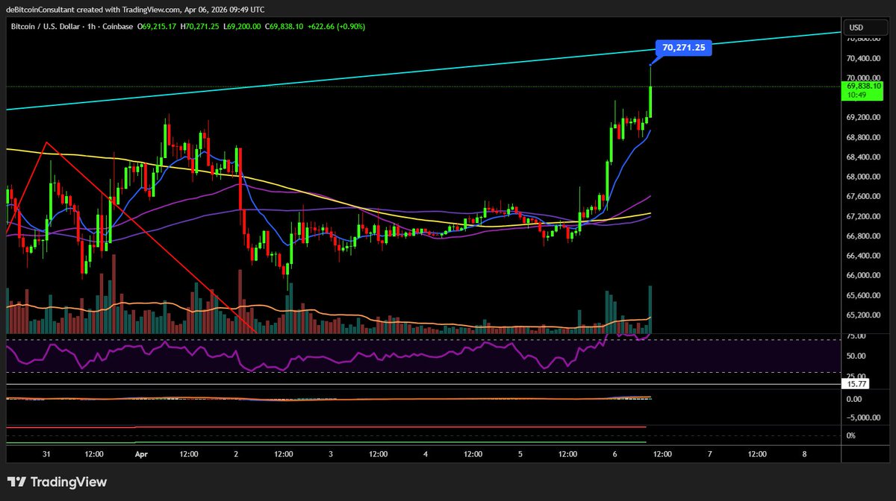Click the 66,800.00 price axis label

[862, 236]
